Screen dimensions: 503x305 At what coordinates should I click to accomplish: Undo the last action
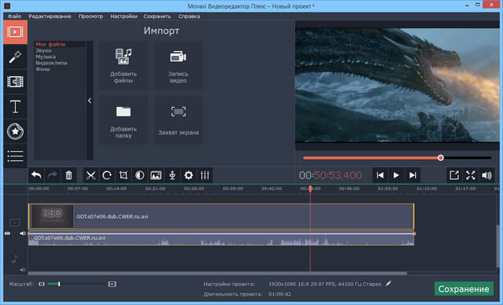(x=36, y=175)
